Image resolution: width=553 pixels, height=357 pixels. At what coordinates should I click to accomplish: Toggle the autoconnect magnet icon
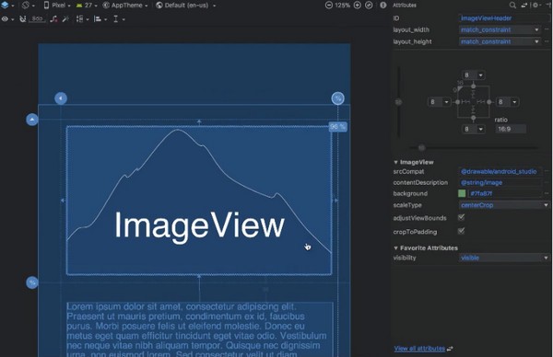pyautogui.click(x=22, y=19)
